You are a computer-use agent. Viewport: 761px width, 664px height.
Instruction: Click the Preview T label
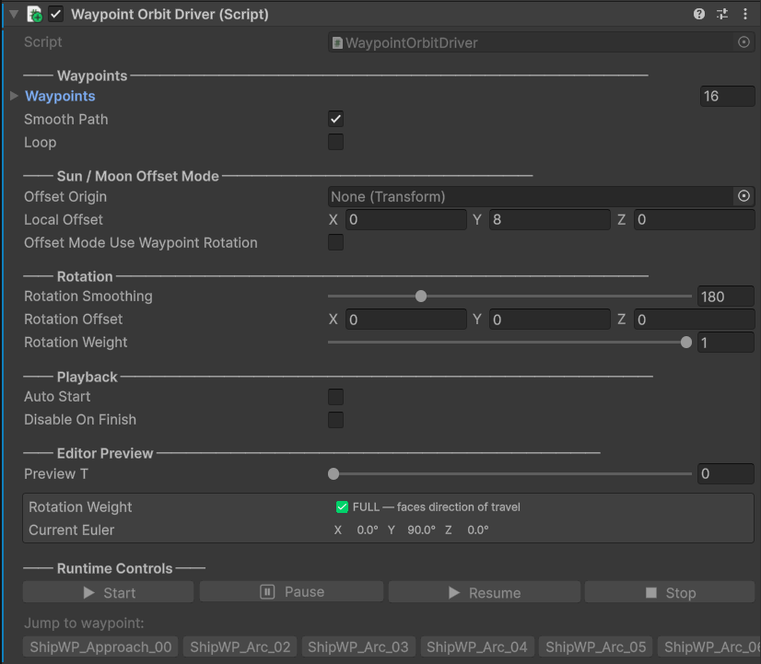pos(56,474)
